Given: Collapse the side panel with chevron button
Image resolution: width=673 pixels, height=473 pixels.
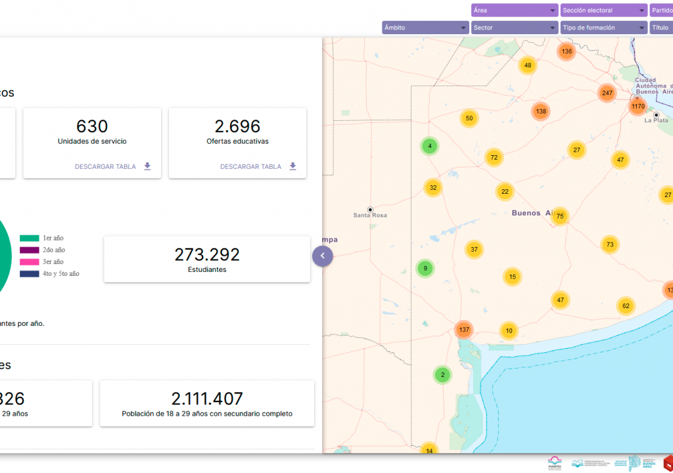Looking at the screenshot, I should click(x=323, y=256).
